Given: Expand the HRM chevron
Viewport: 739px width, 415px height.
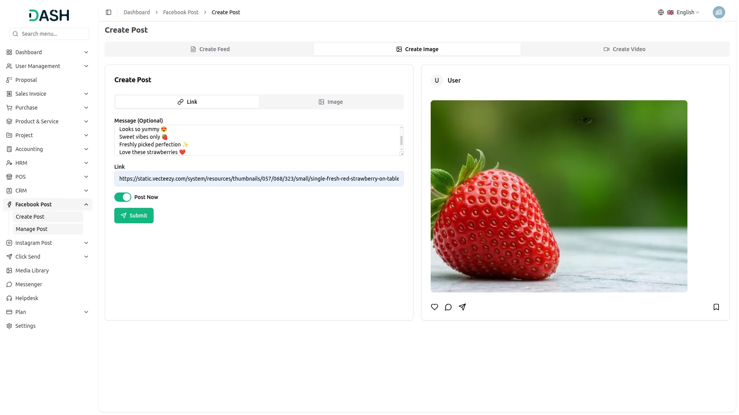Looking at the screenshot, I should click(x=86, y=163).
